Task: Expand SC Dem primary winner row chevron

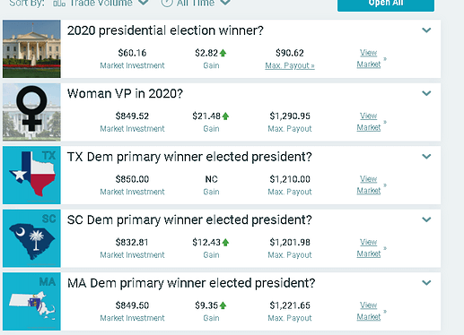Action: click(426, 219)
